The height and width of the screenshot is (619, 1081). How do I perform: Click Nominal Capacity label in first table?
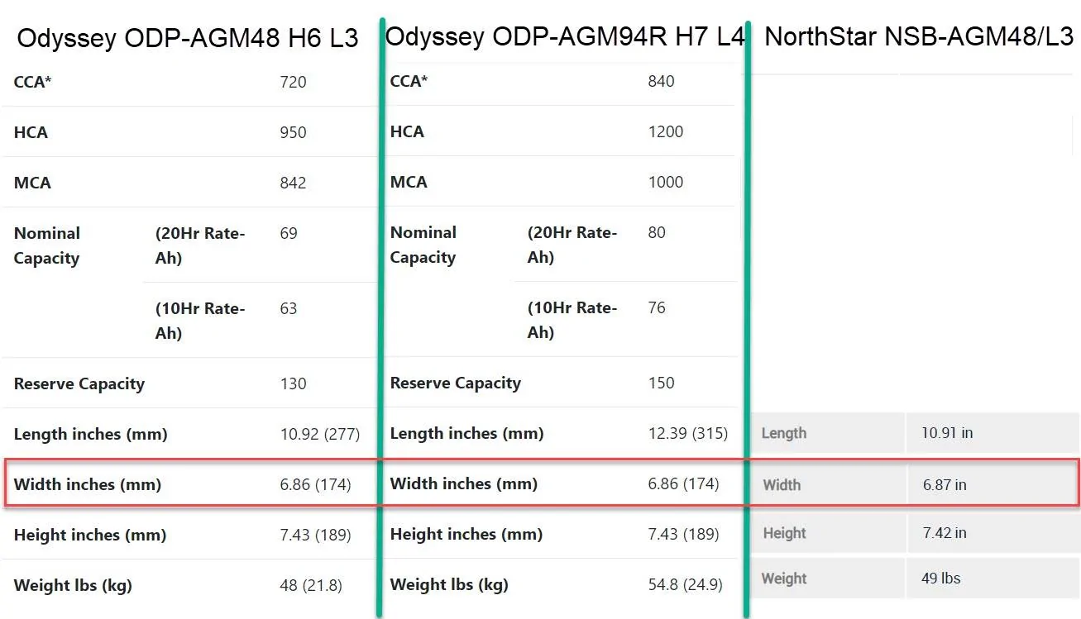point(47,245)
